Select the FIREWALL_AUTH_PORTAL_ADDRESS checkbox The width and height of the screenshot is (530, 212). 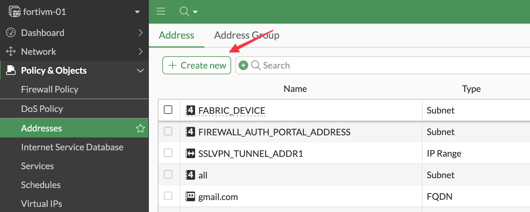[168, 131]
